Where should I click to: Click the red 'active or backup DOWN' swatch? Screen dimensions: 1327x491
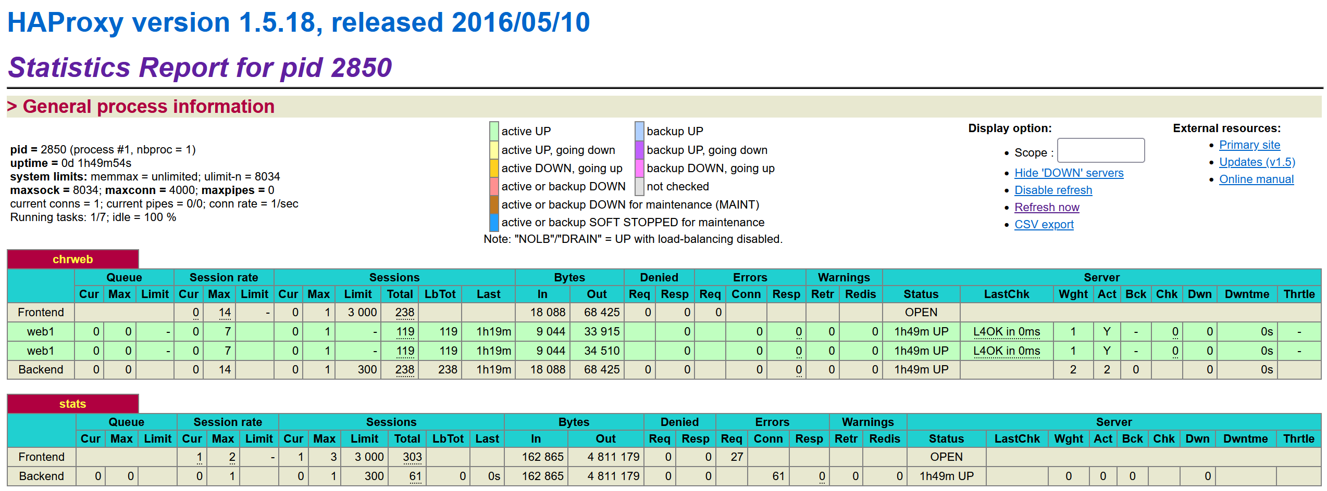[494, 186]
